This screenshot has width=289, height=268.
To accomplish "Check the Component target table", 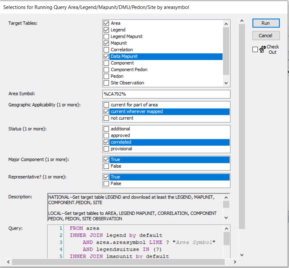I will [106, 63].
